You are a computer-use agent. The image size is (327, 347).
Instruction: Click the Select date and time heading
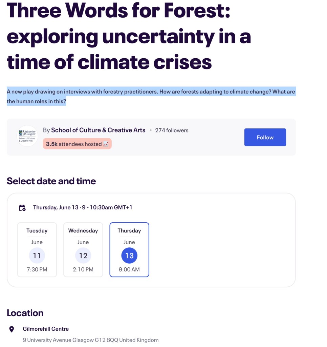pyautogui.click(x=51, y=181)
